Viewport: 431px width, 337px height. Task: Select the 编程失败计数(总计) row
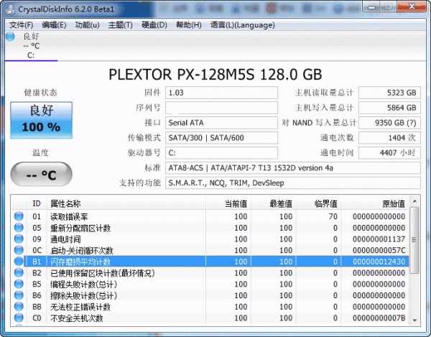(x=210, y=284)
